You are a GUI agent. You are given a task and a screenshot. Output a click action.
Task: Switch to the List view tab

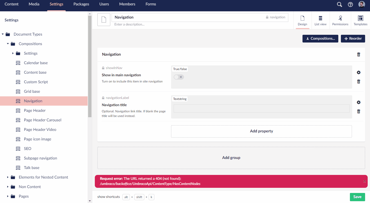pyautogui.click(x=320, y=20)
